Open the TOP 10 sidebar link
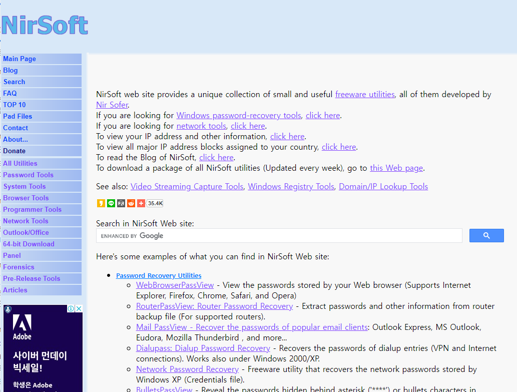The height and width of the screenshot is (392, 517). click(x=42, y=105)
